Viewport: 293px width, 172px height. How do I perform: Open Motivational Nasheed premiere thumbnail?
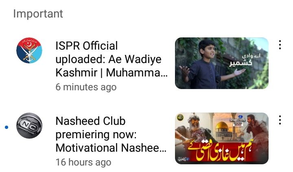pos(222,138)
